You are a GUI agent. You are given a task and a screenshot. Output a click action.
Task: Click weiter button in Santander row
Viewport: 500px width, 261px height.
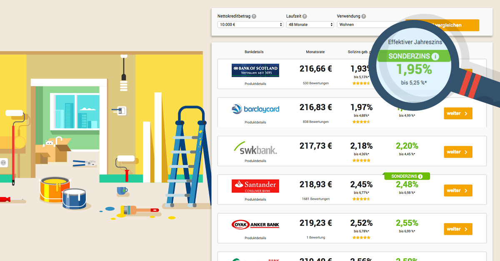[x=458, y=190]
